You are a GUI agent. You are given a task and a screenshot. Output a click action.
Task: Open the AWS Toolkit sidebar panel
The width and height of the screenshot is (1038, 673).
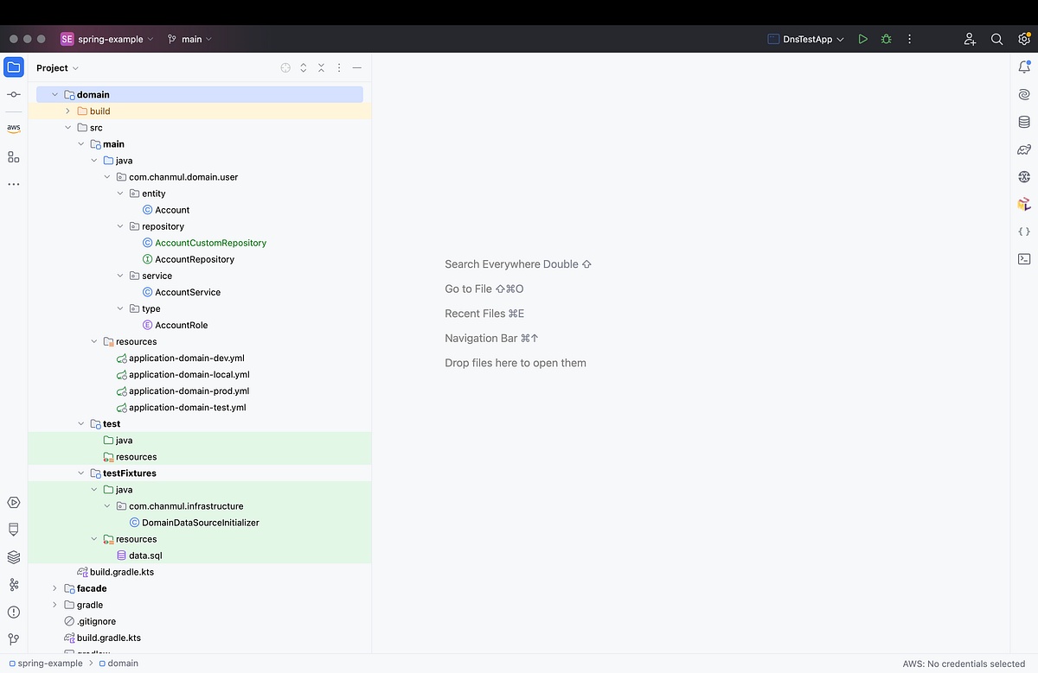(x=13, y=128)
